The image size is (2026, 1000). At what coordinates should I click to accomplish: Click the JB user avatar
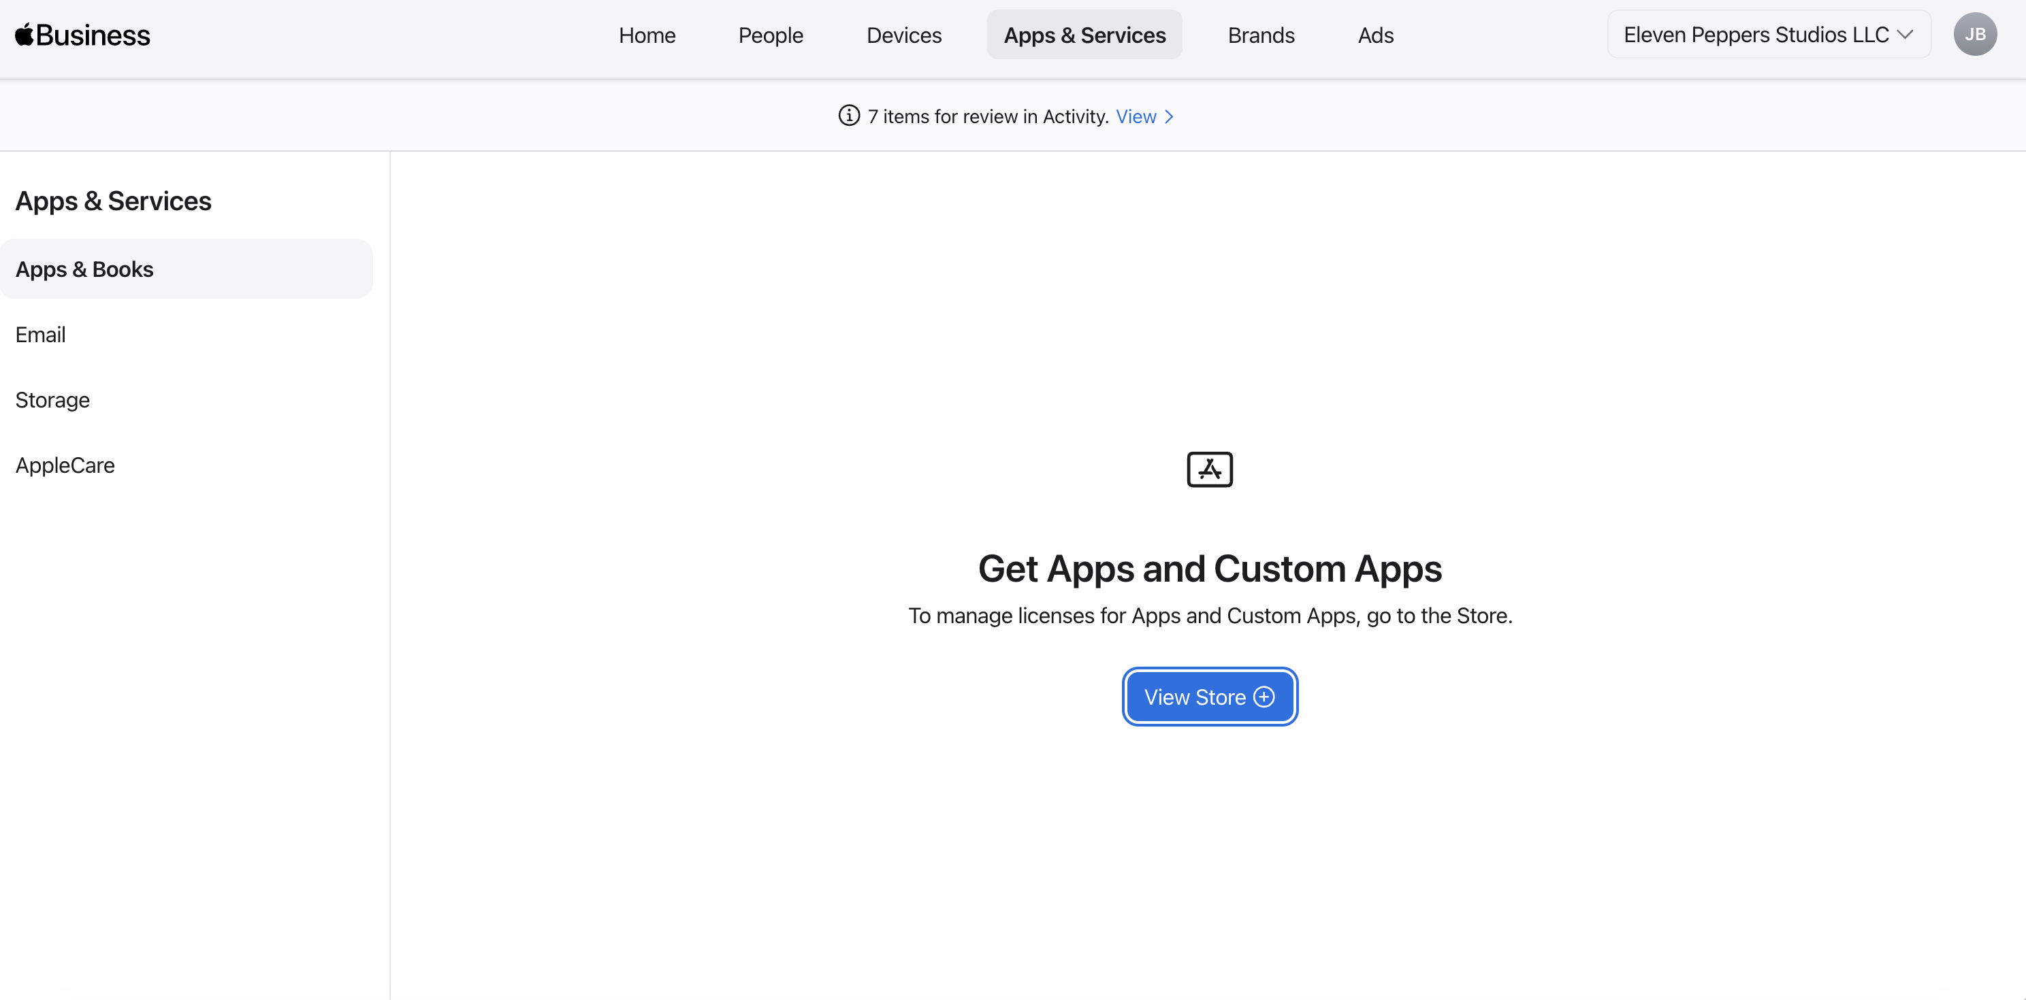tap(1974, 35)
